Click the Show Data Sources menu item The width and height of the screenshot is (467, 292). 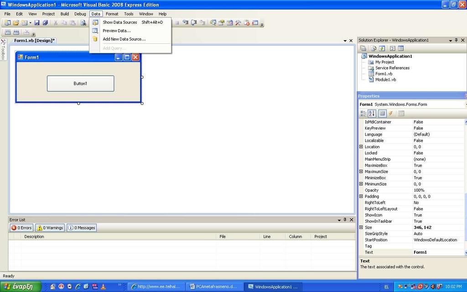pos(130,22)
